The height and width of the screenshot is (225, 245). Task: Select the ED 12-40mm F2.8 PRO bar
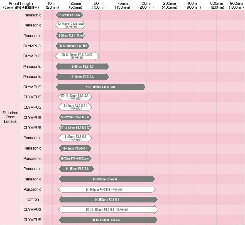click(x=72, y=46)
